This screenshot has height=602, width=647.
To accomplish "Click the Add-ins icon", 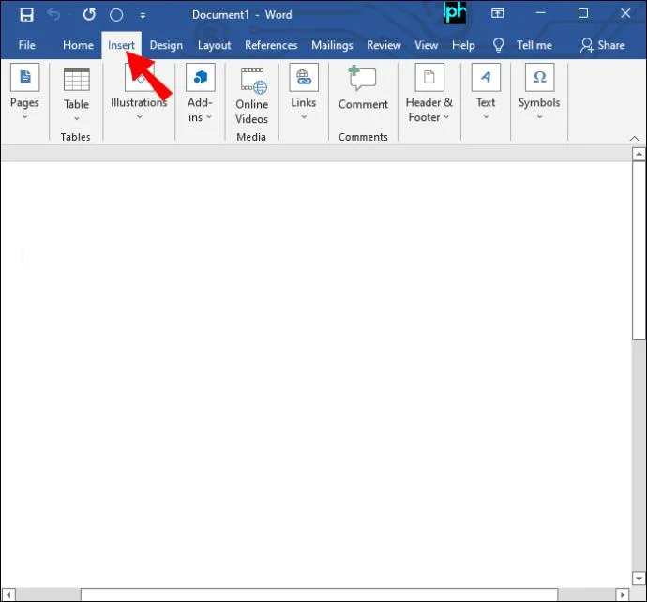I will coord(201,77).
